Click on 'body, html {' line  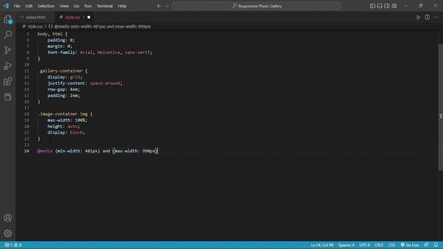[x=53, y=34]
